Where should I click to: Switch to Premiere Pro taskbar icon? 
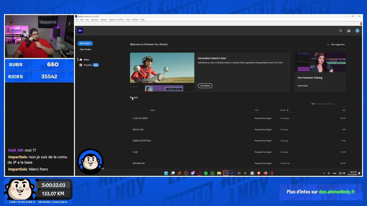point(232,173)
